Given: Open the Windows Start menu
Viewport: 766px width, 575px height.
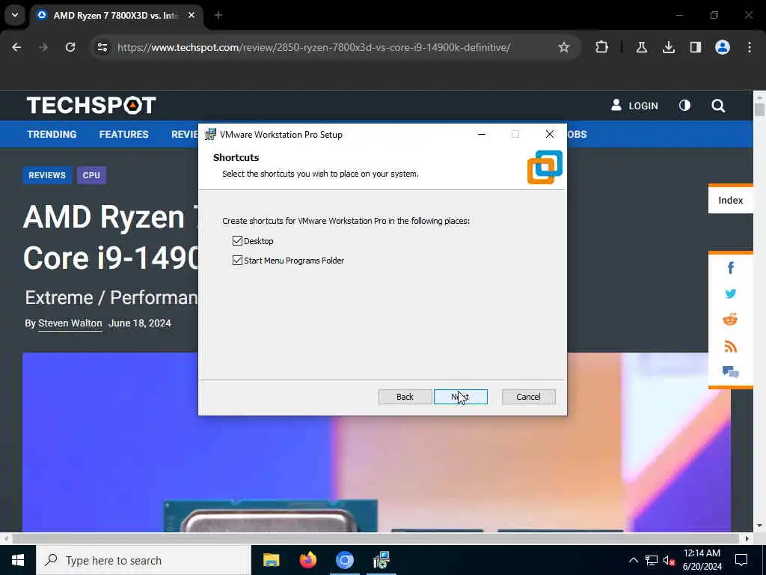Looking at the screenshot, I should [x=18, y=560].
